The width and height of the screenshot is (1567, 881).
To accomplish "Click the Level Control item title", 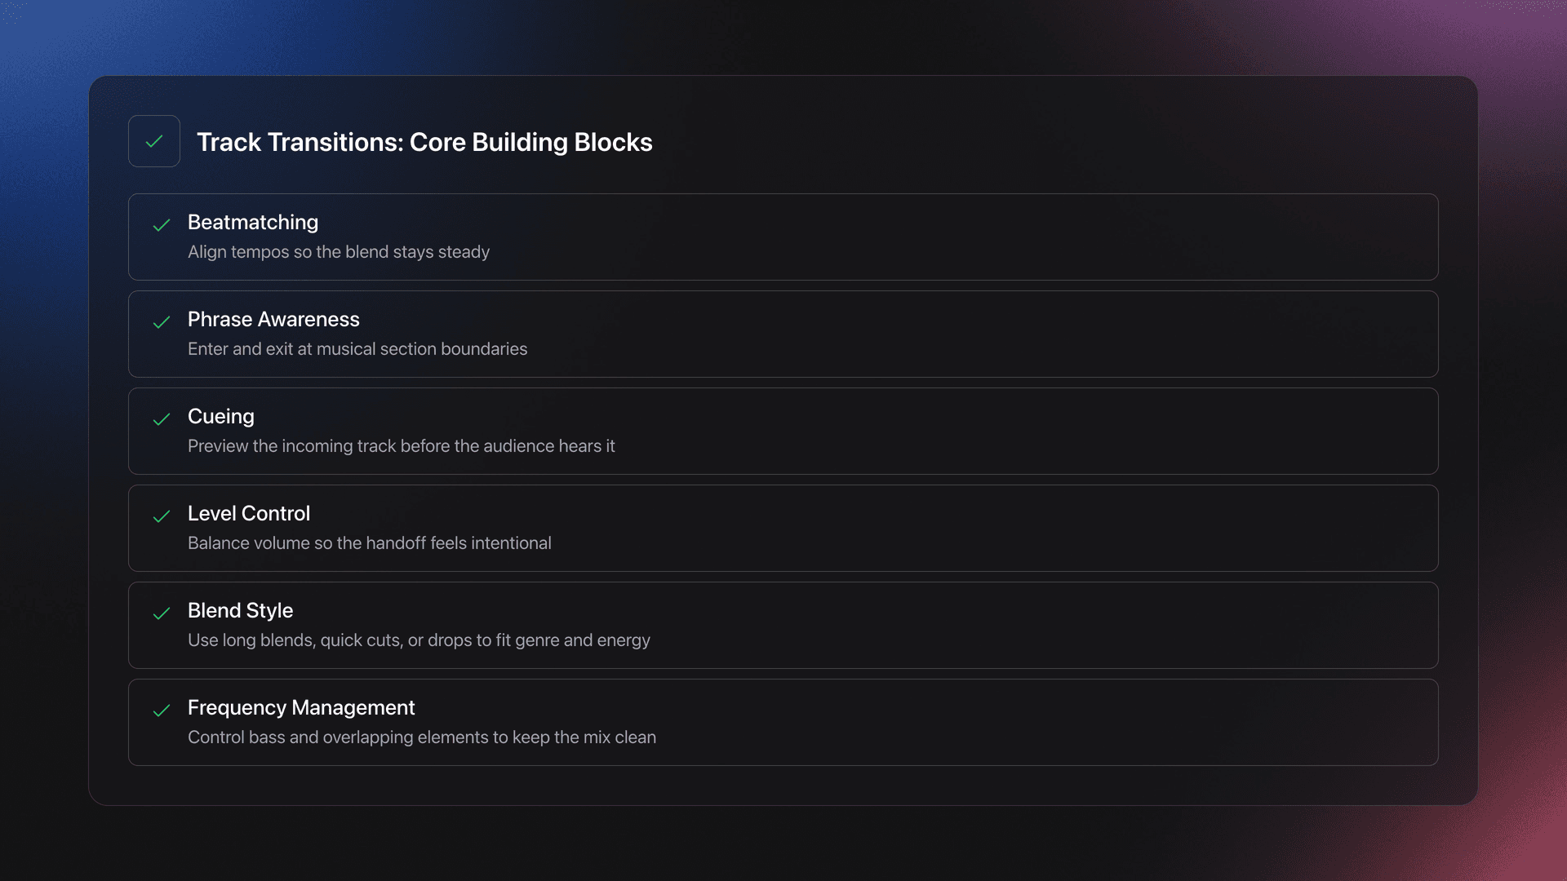I will [249, 513].
